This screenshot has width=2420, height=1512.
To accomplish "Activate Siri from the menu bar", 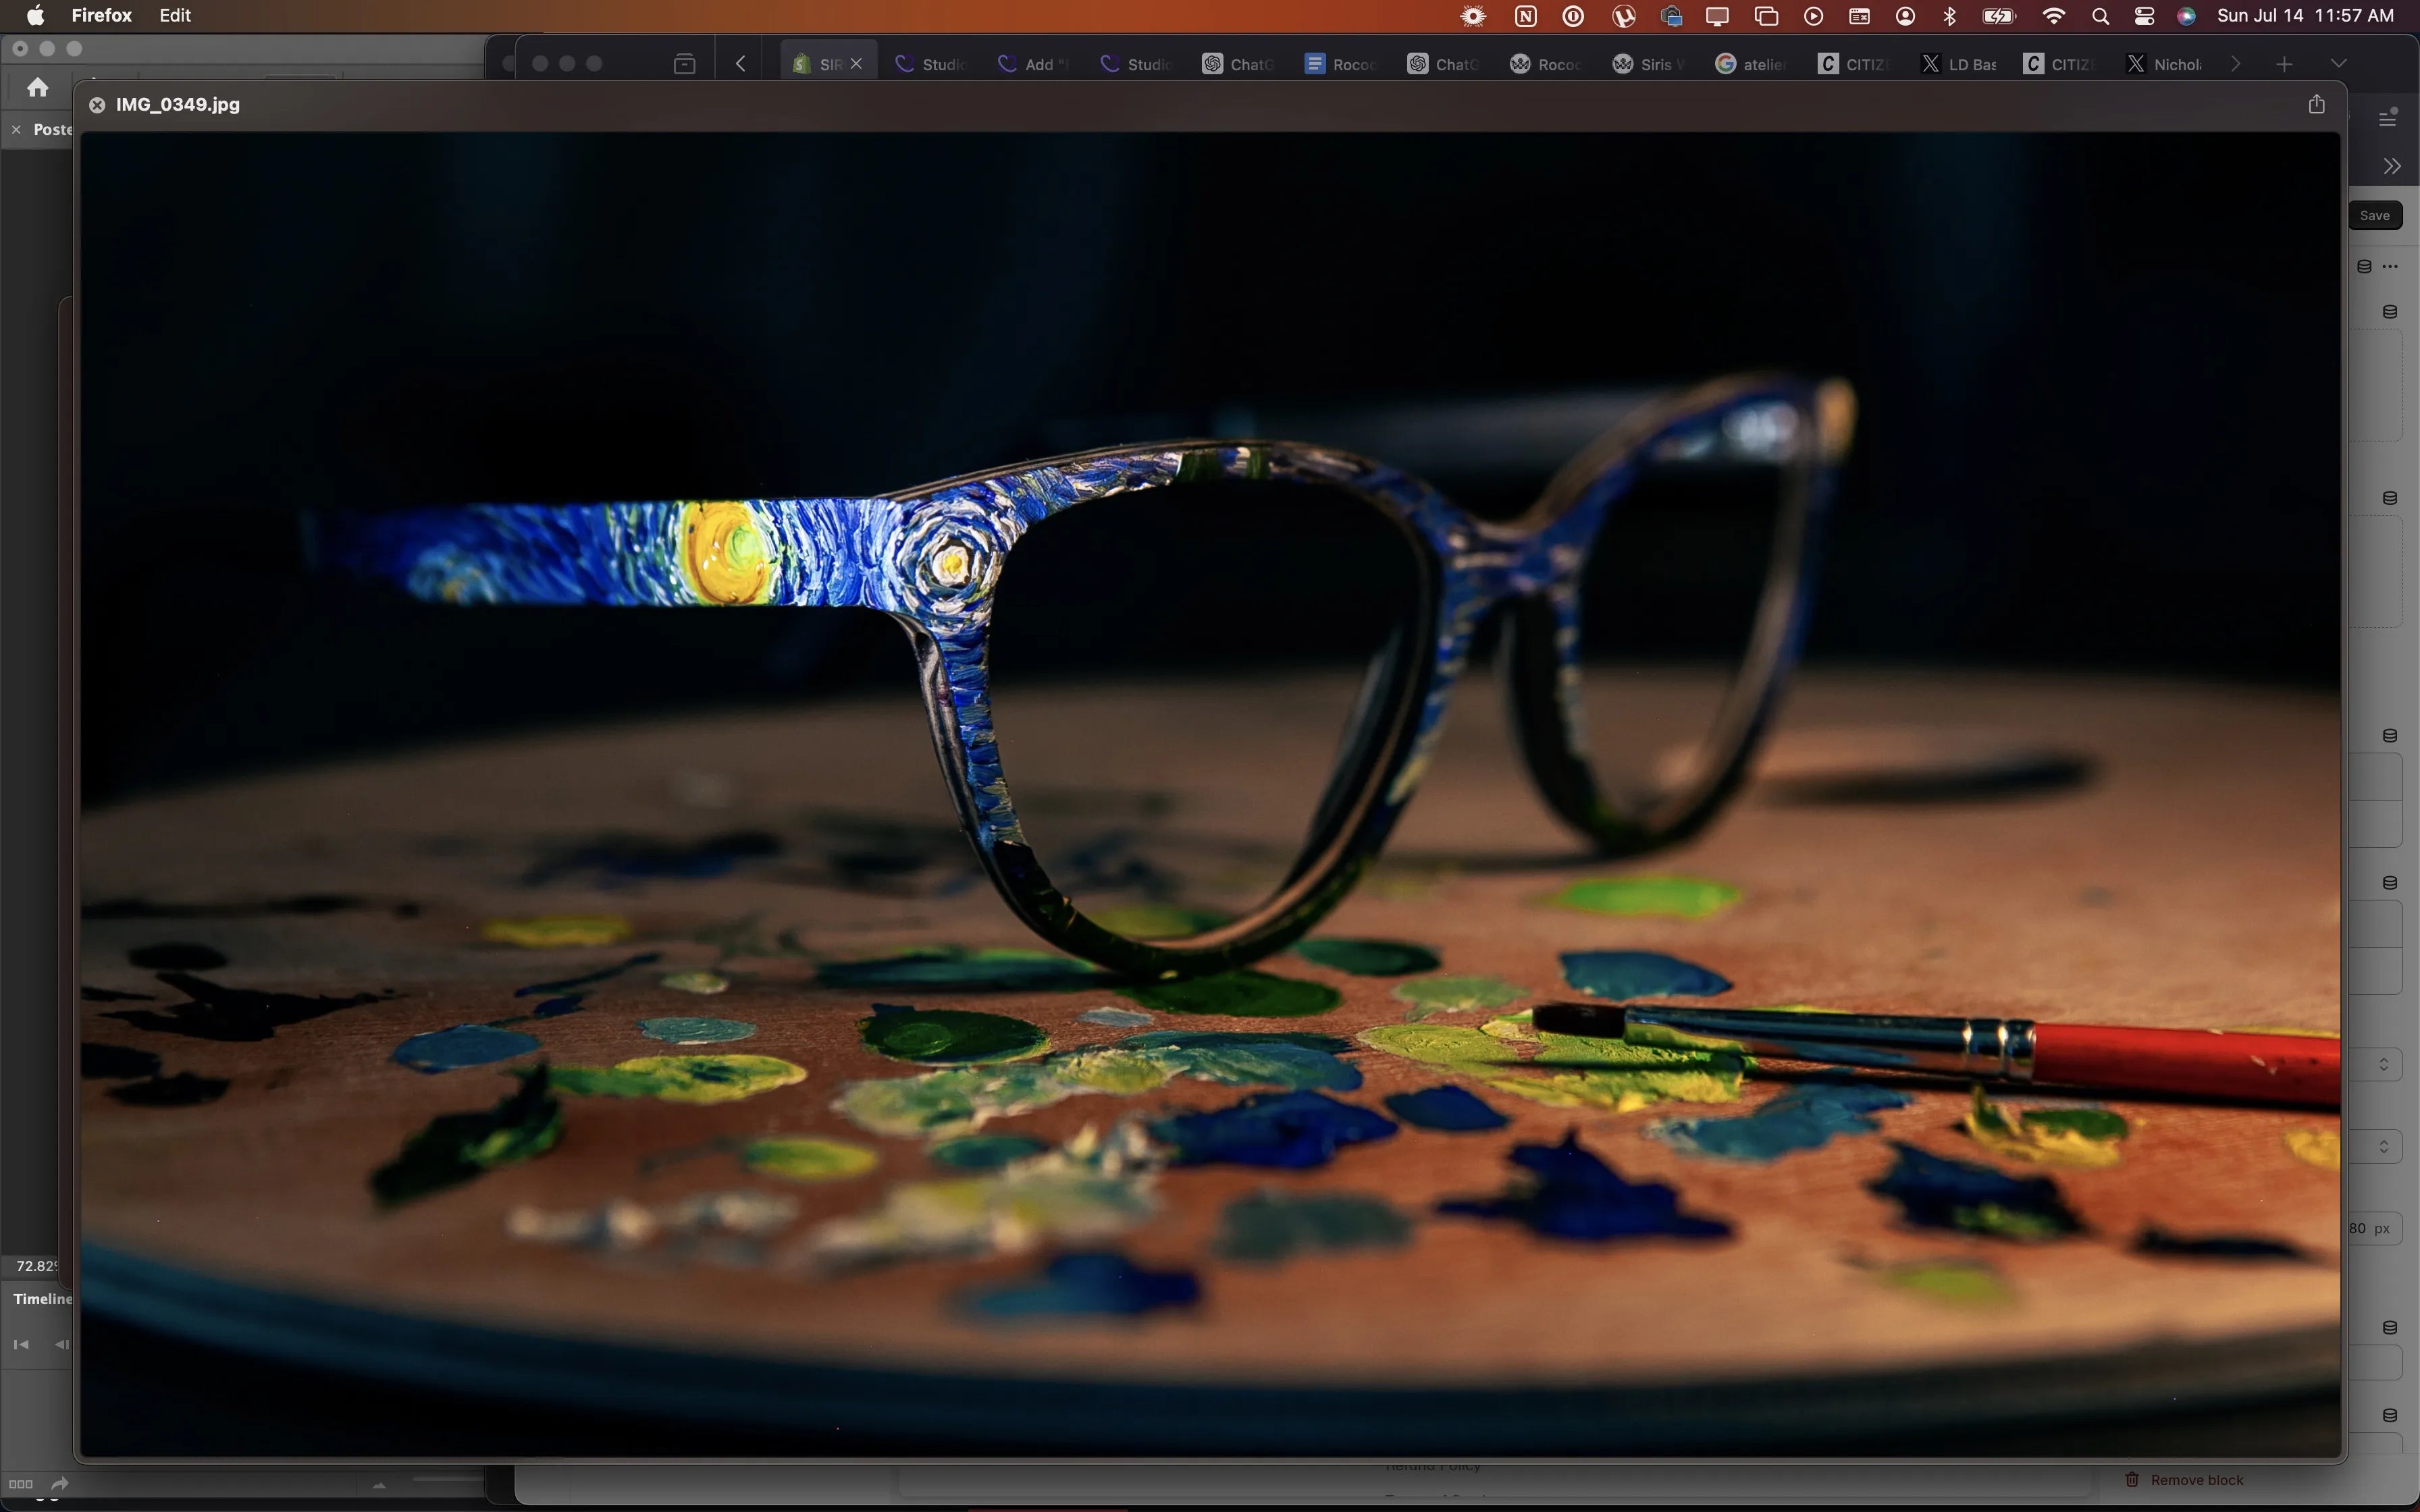I will click(2186, 16).
